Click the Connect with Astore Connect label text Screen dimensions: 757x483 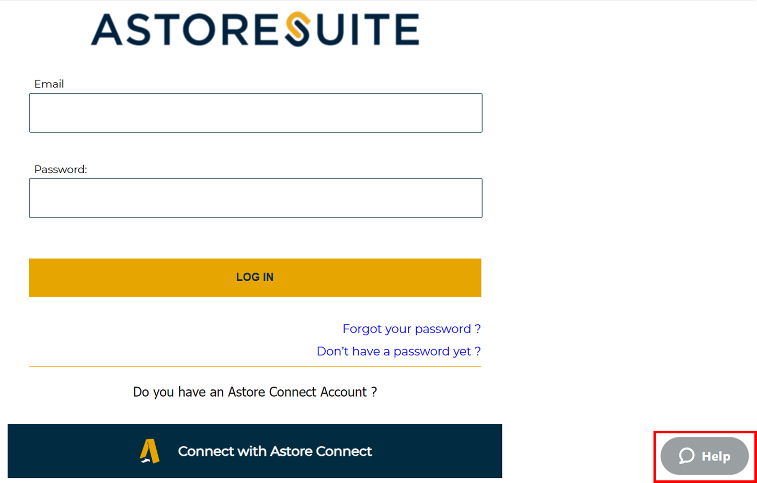(x=275, y=451)
